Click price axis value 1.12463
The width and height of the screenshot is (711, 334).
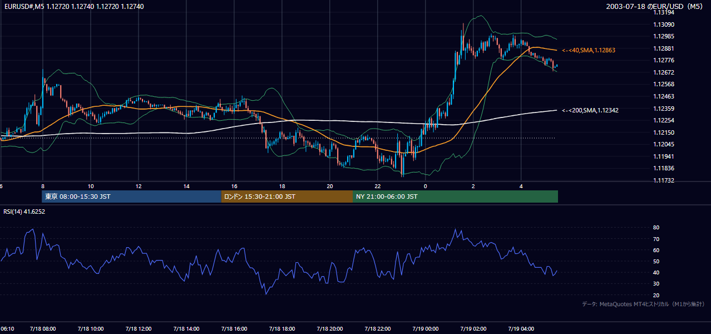pos(663,96)
